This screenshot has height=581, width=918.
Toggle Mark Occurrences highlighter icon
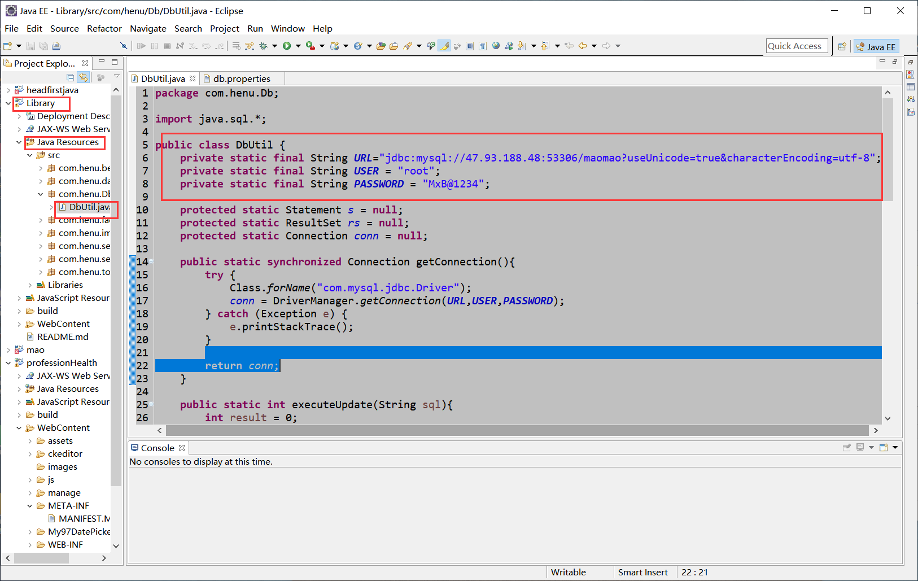click(444, 46)
